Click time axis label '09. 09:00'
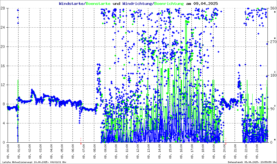Viewport: 277px width, 164px height. (x=105, y=152)
